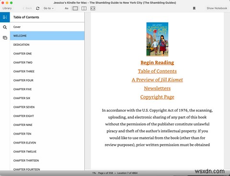The height and width of the screenshot is (176, 230).
Task: Jump to DEDICATION entry
Action: tap(47, 45)
